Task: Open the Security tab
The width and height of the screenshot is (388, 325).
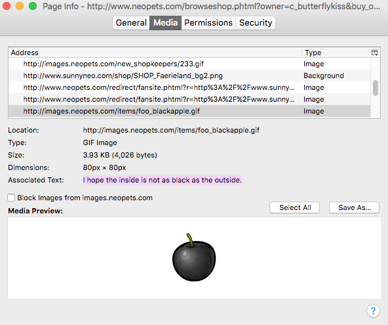Action: (256, 23)
